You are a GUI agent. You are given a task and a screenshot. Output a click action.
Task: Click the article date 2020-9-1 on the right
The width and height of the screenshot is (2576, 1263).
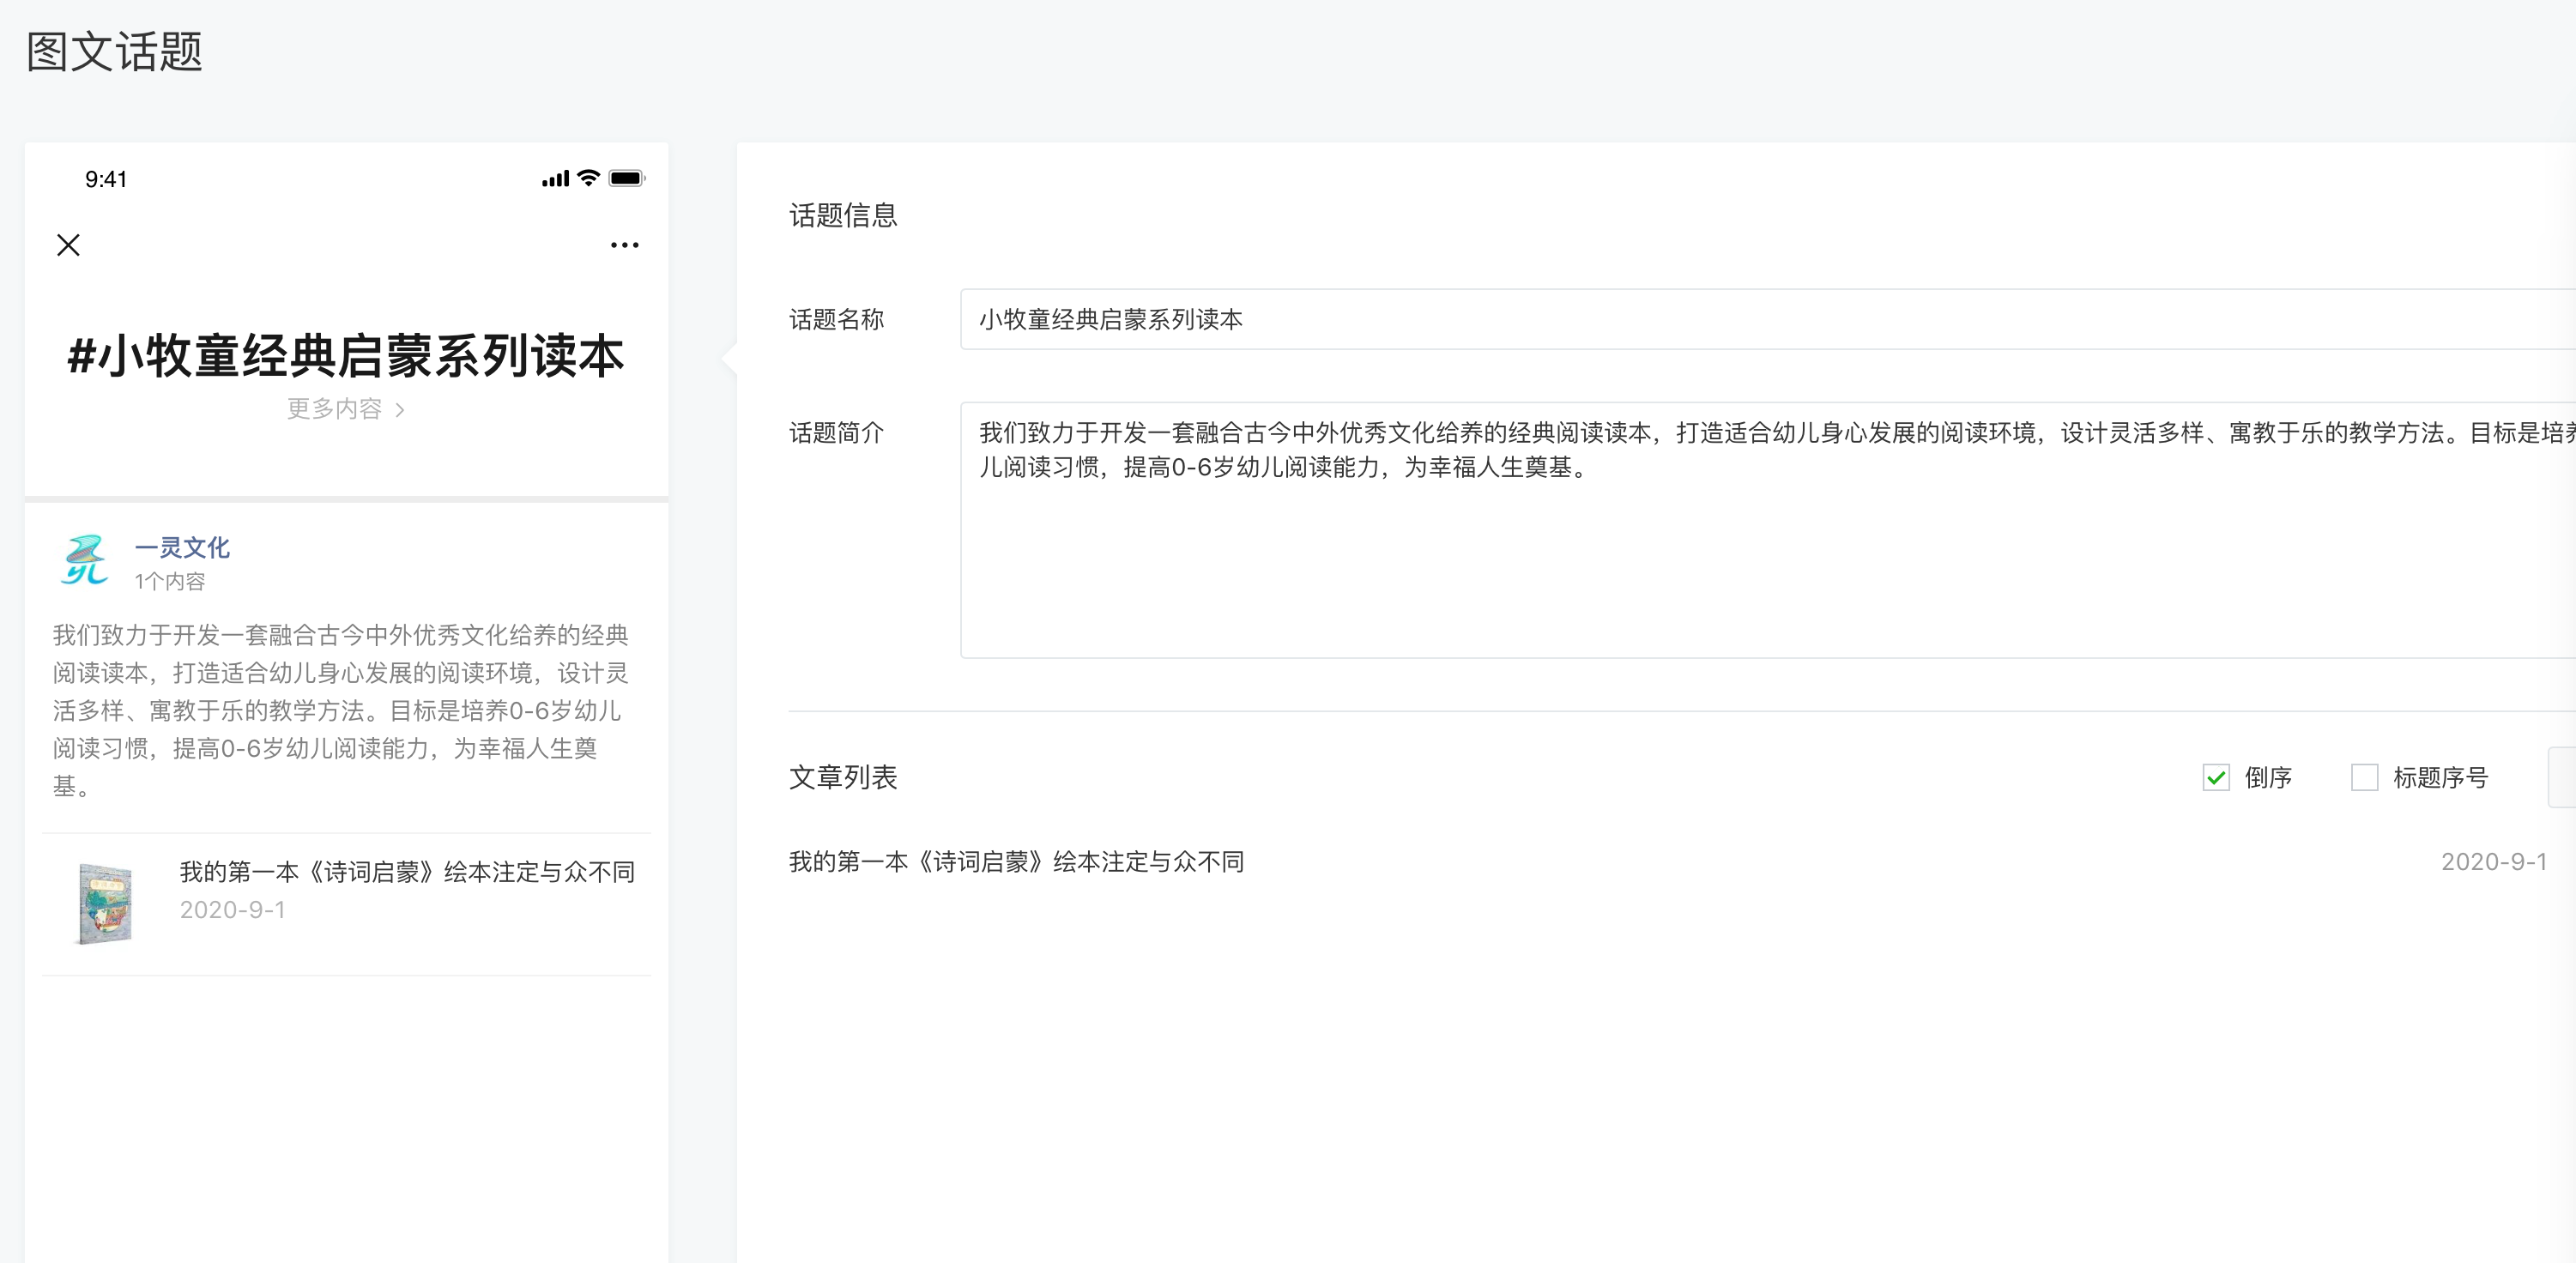[2493, 862]
